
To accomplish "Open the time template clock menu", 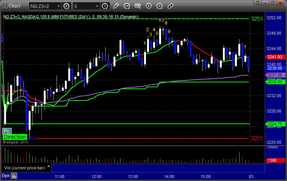I will [x=105, y=6].
